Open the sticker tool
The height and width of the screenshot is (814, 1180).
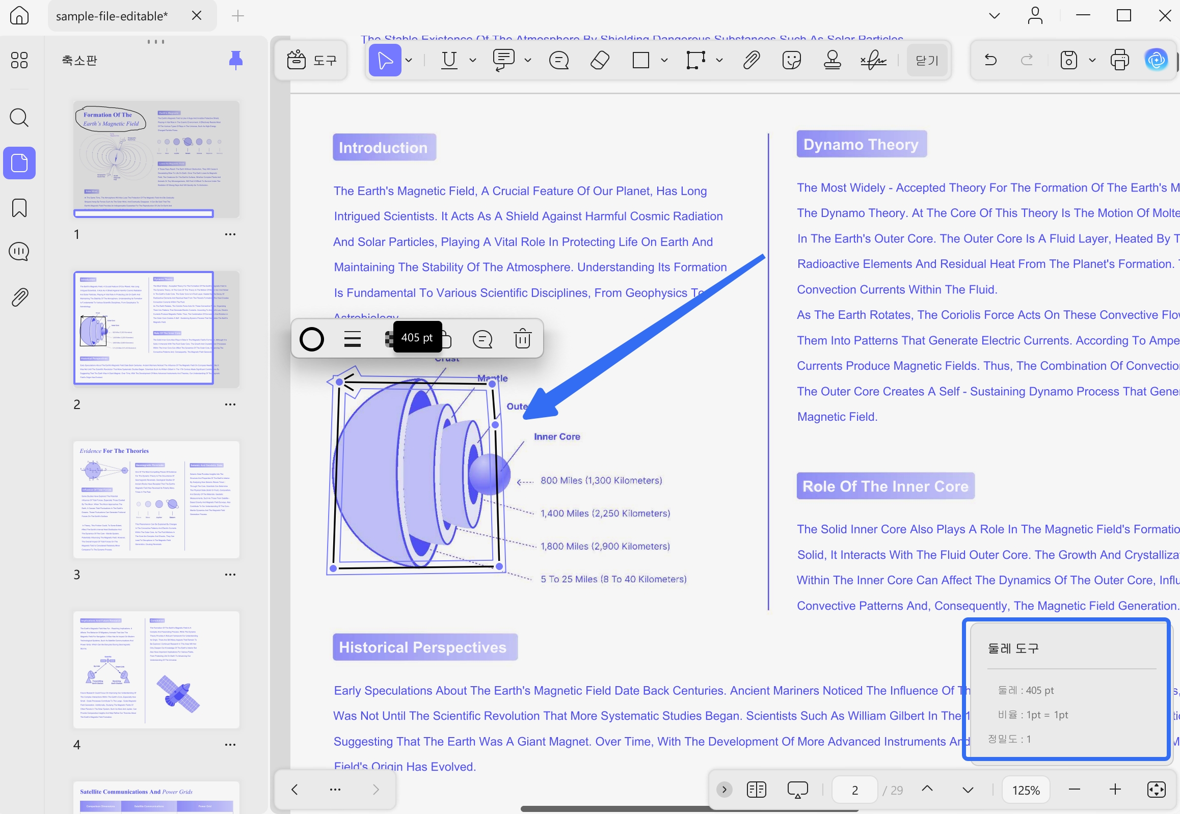792,60
